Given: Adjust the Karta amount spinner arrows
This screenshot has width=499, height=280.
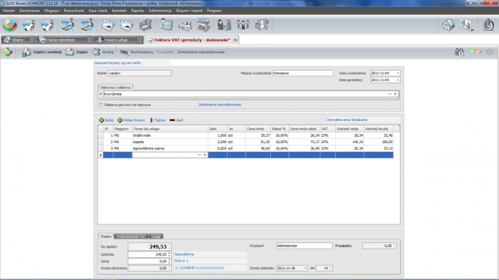Looking at the screenshot, I should tap(170, 261).
